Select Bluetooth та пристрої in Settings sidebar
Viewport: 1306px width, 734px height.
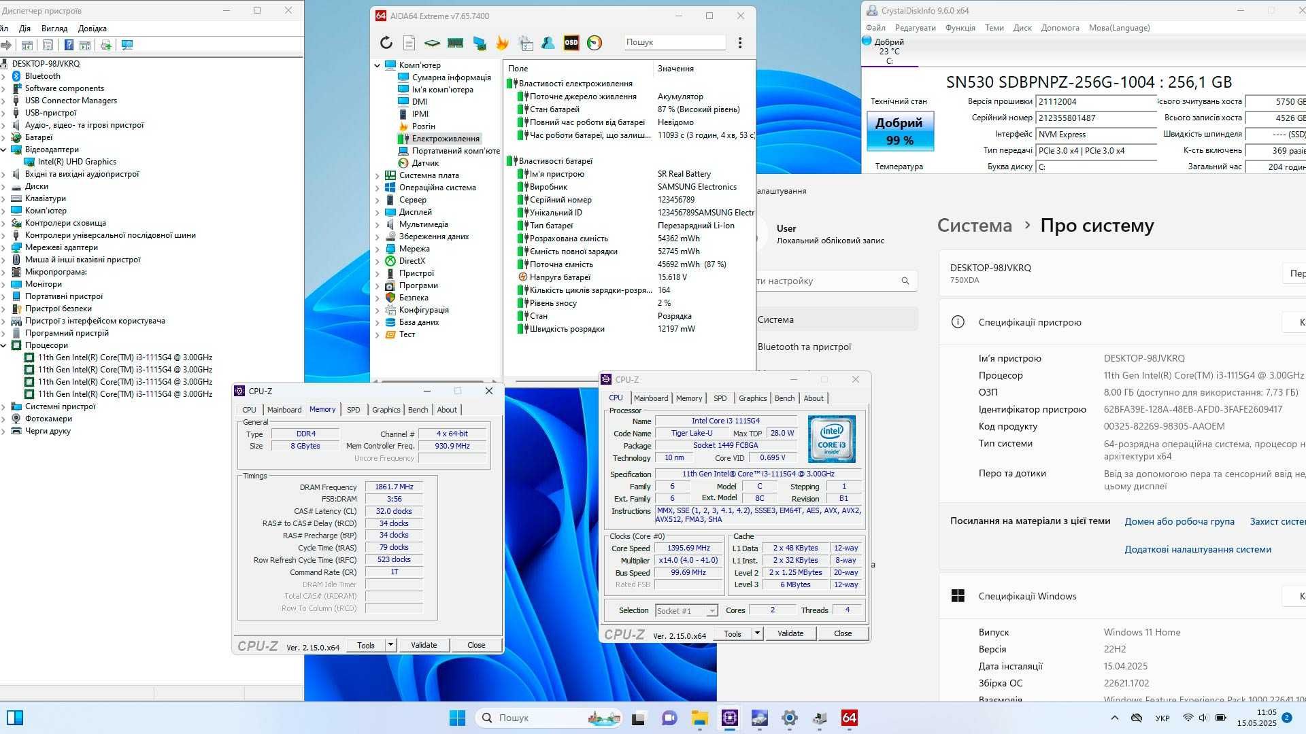point(804,347)
